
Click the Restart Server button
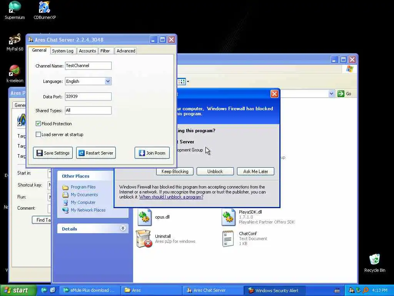[96, 153]
